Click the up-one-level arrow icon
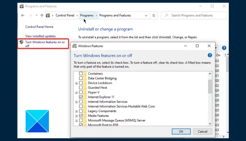Viewport: 246px width, 141px height. tap(42, 16)
